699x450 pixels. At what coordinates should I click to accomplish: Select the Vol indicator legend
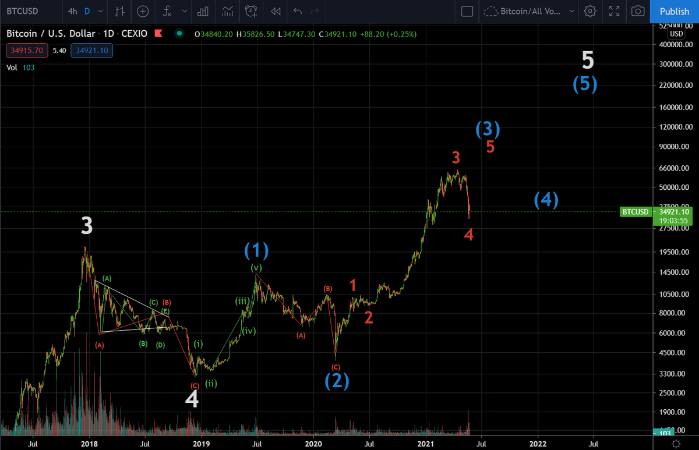pyautogui.click(x=11, y=68)
